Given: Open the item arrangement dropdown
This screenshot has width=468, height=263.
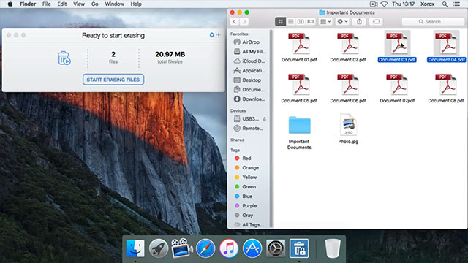Looking at the screenshot, I should 325,21.
